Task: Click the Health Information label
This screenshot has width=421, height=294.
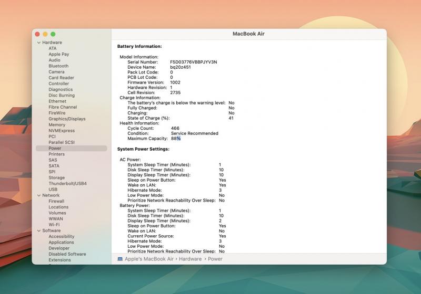Action: (x=139, y=123)
